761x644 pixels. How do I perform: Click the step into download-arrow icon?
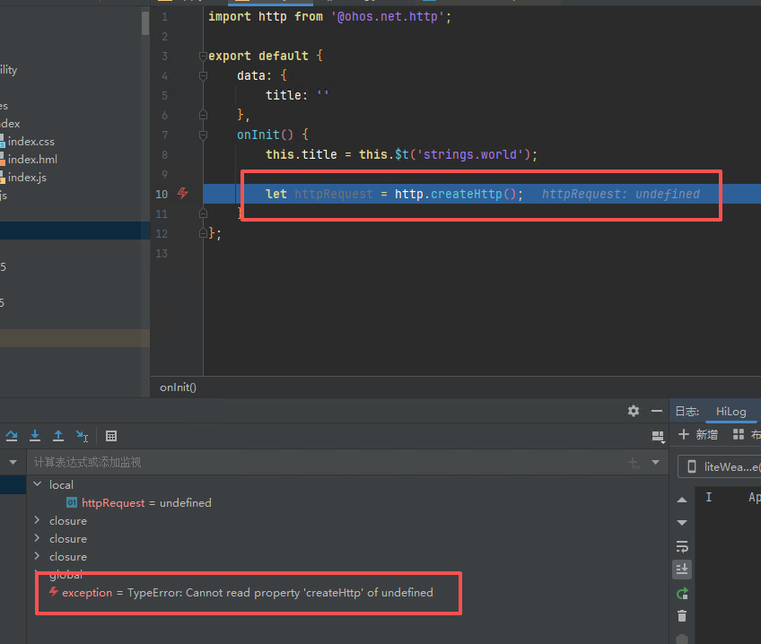click(35, 436)
